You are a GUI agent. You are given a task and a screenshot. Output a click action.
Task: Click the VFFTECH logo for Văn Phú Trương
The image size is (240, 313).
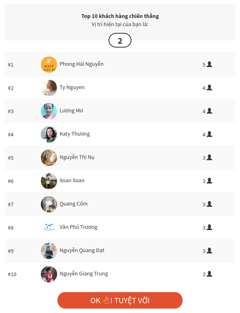[49, 227]
